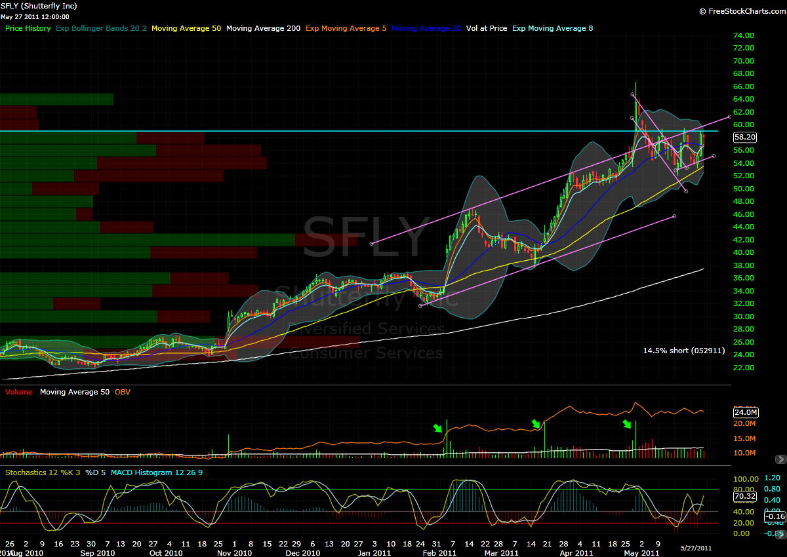The height and width of the screenshot is (557, 787).
Task: Select the 1.20 MACD axis label
Action: coord(773,478)
